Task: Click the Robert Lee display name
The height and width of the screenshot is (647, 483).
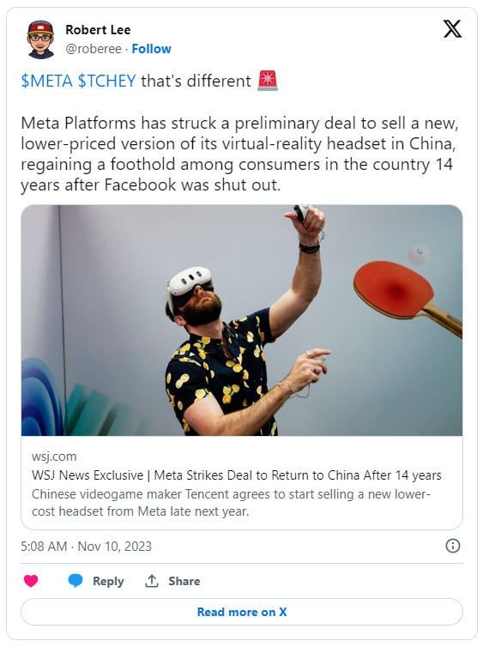Action: (98, 30)
